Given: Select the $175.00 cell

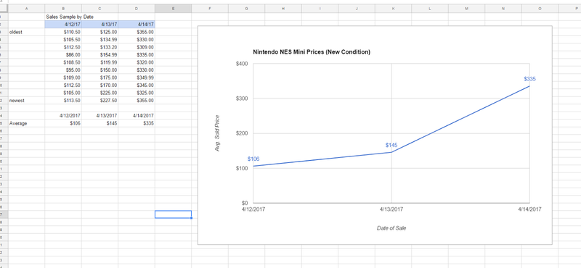Looking at the screenshot, I should tap(99, 78).
